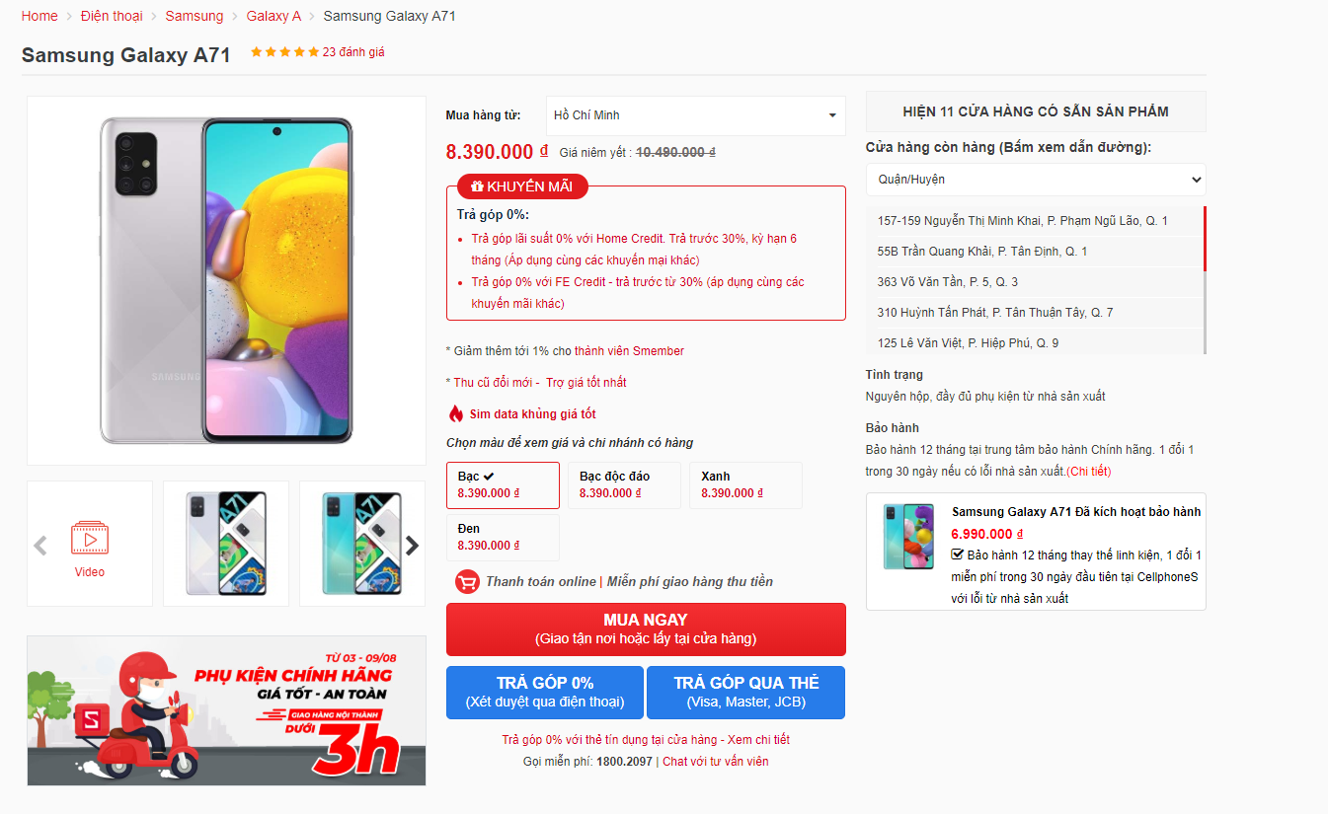This screenshot has width=1328, height=814.
Task: Show previous thumbnails with left arrow
Action: pos(40,546)
